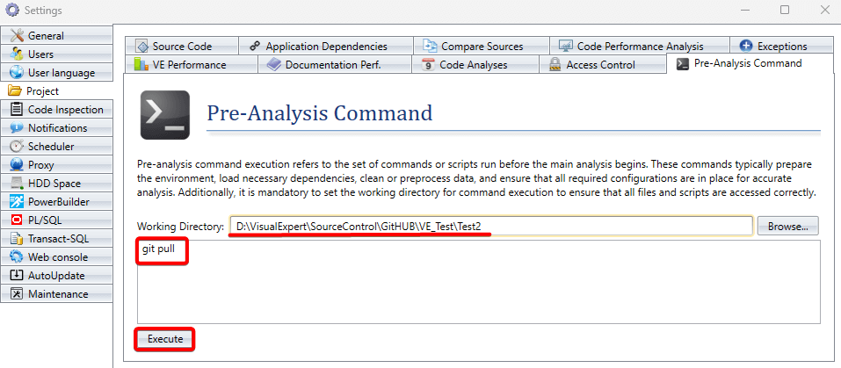This screenshot has height=368, width=841.
Task: Click the Code Inspection clipboard icon
Action: (x=18, y=110)
